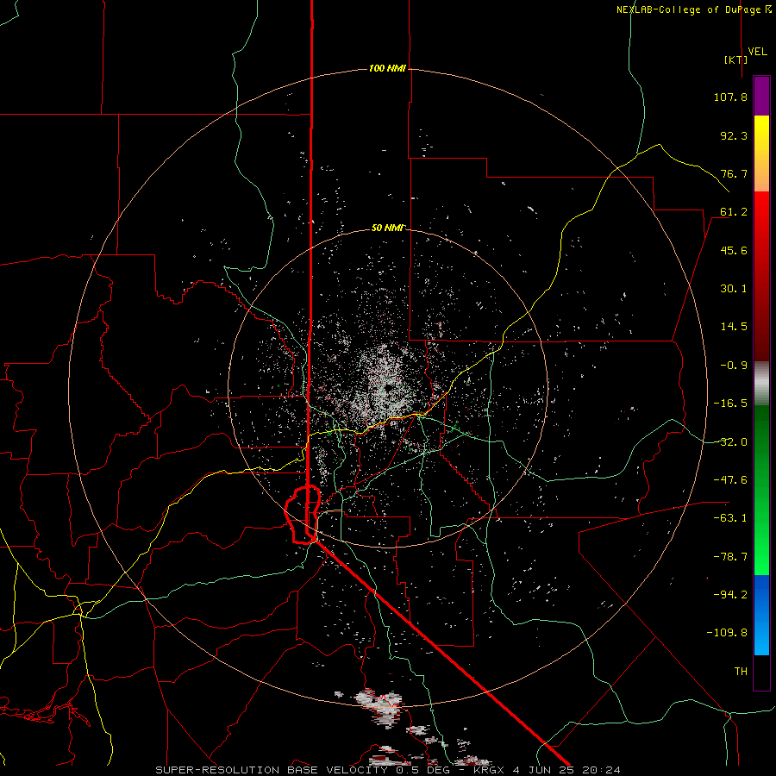This screenshot has height=776, width=776.
Task: Select the 107.8 velocity scale value
Action: [x=730, y=97]
